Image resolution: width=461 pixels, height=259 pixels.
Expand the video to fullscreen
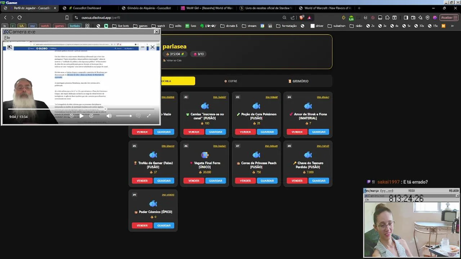click(x=148, y=116)
